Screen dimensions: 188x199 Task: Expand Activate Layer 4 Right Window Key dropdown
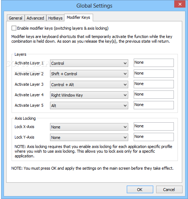tap(89, 95)
